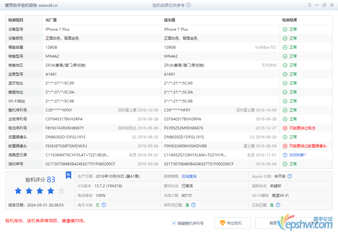The height and width of the screenshot is (234, 338).
Task: Click the 越狱状态 value 未越狱
Action: (275, 186)
